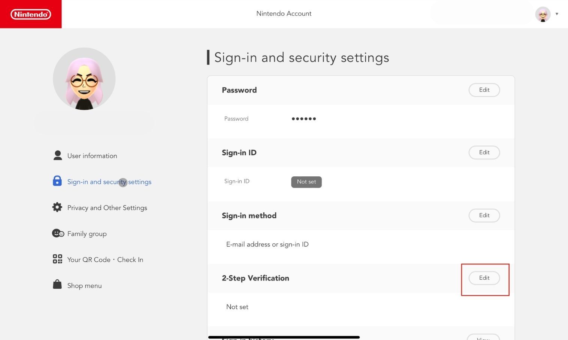Edit the Sign-in ID
This screenshot has width=568, height=340.
coord(484,152)
